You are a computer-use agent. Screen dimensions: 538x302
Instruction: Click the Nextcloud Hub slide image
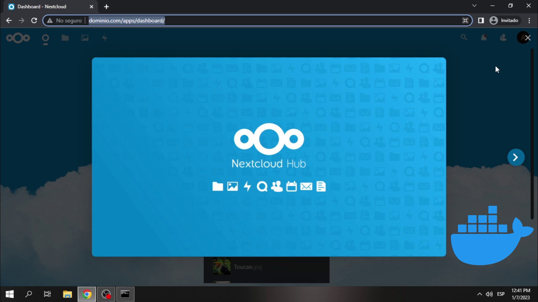[x=269, y=157]
